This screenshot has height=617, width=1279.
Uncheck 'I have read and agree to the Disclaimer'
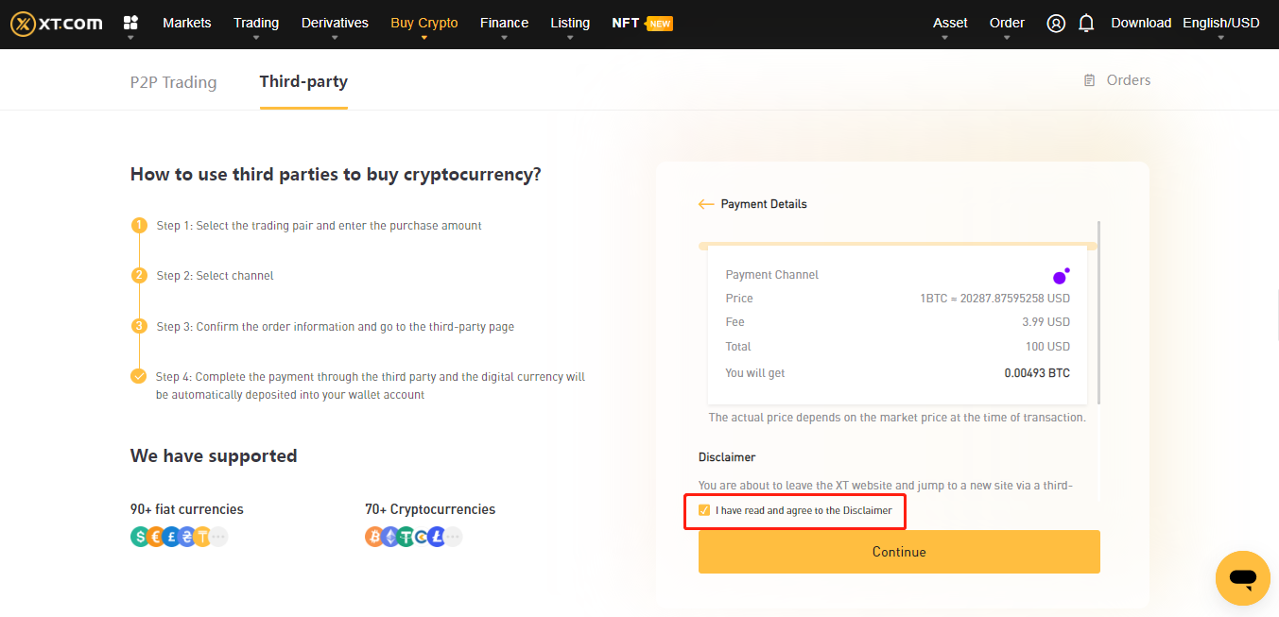(704, 509)
